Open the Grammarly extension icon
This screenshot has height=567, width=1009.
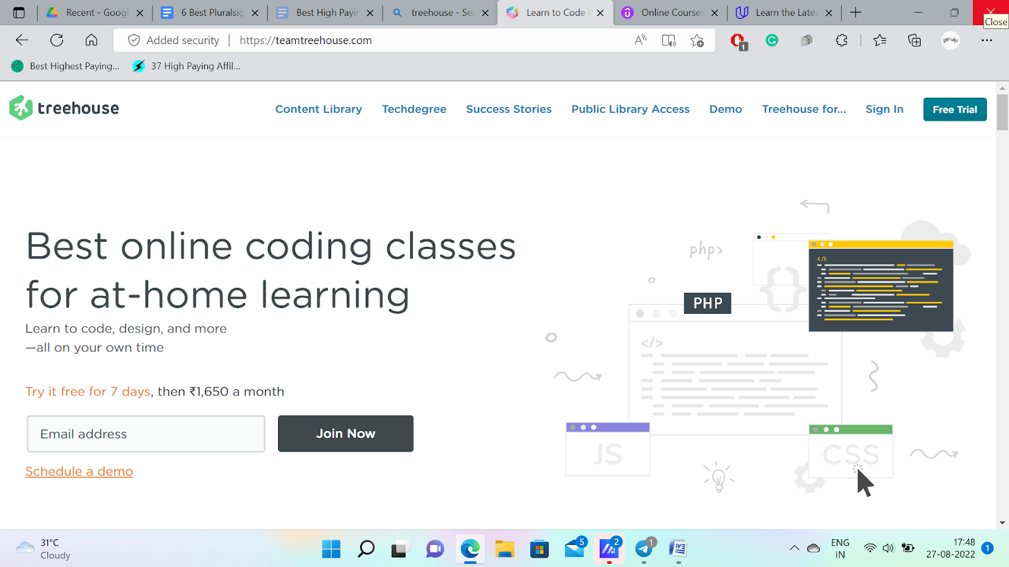(772, 40)
